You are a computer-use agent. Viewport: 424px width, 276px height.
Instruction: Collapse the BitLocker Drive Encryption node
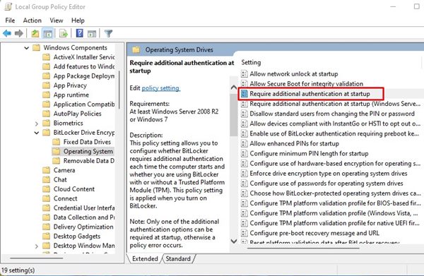click(x=37, y=133)
